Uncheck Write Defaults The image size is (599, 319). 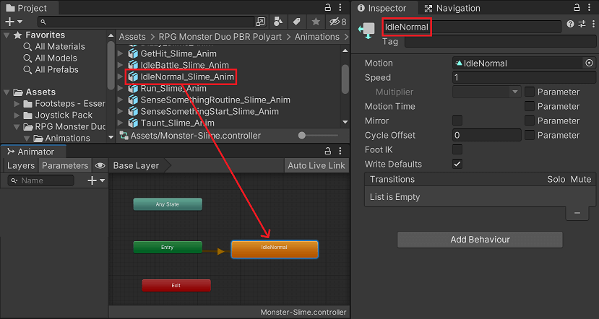pos(457,164)
